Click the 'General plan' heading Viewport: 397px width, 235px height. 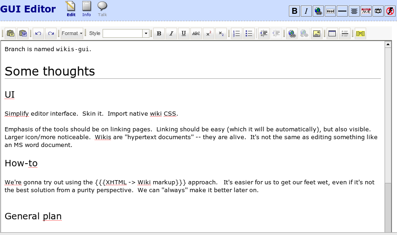click(x=33, y=216)
